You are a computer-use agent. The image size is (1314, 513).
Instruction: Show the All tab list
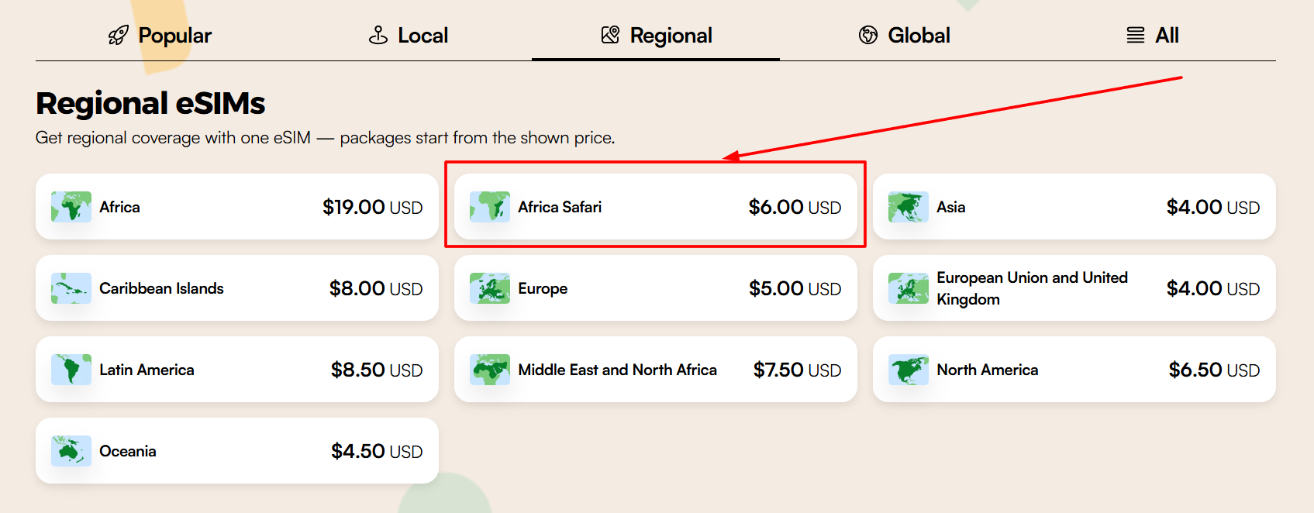(1152, 36)
